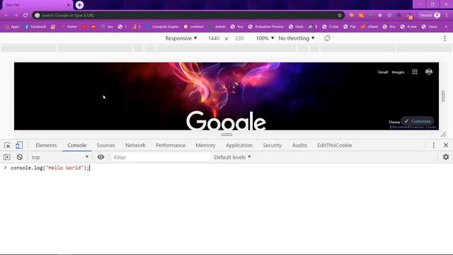Open the Instagram bookmark icon

coord(53,27)
